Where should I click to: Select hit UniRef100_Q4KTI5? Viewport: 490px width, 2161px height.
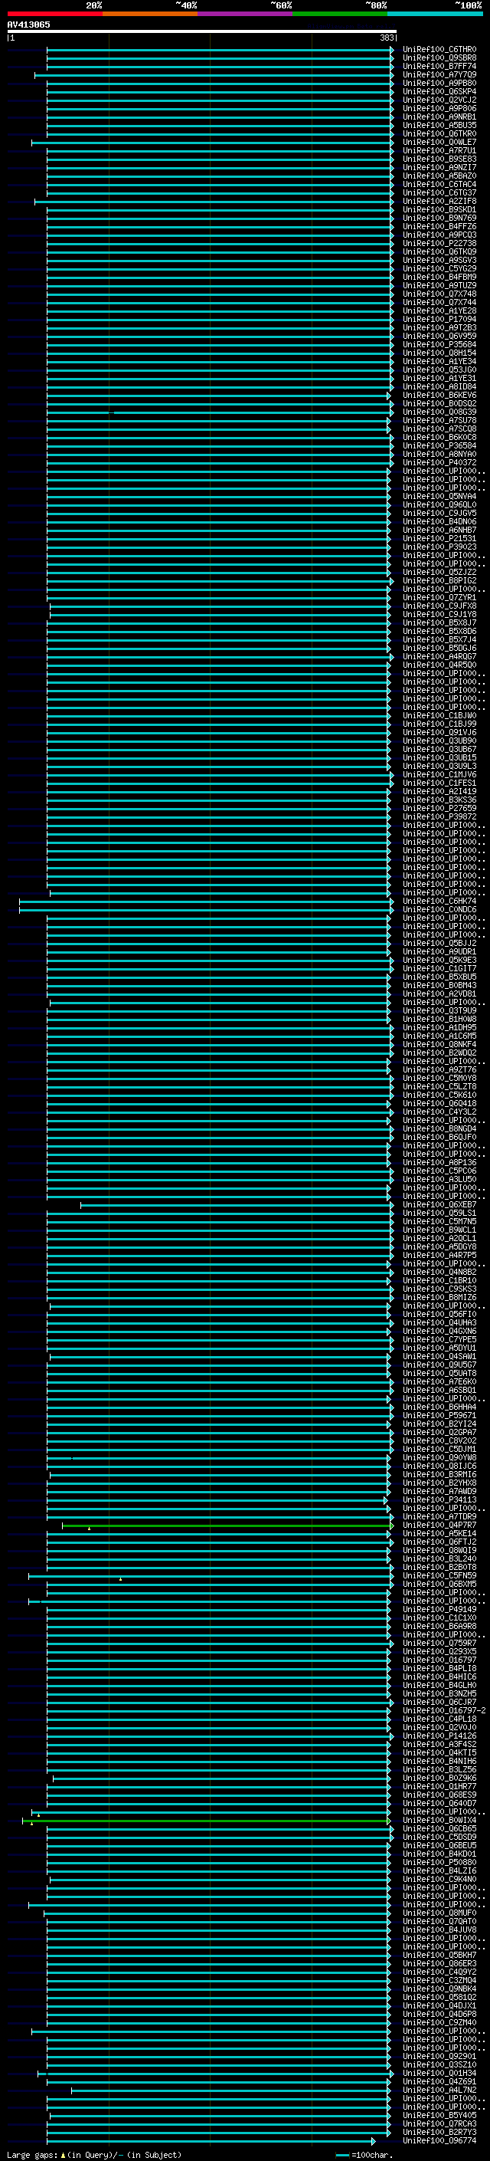tap(439, 1752)
